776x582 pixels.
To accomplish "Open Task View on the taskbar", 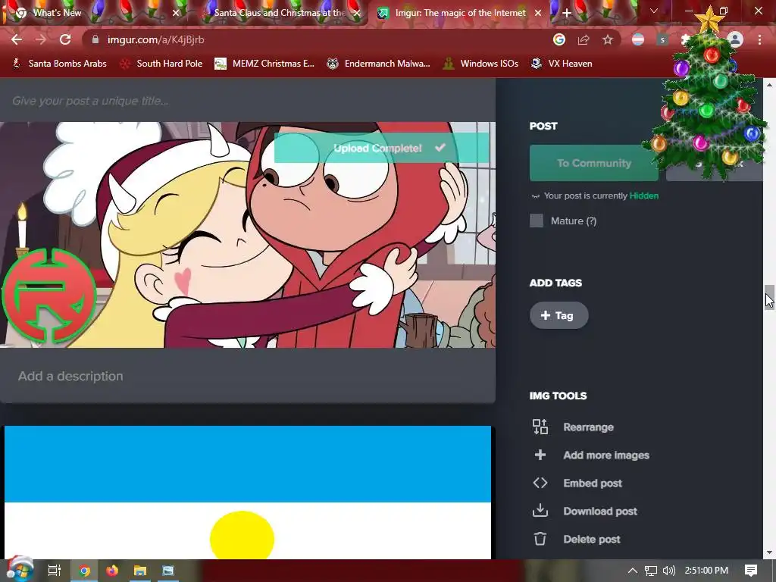I will click(x=54, y=571).
